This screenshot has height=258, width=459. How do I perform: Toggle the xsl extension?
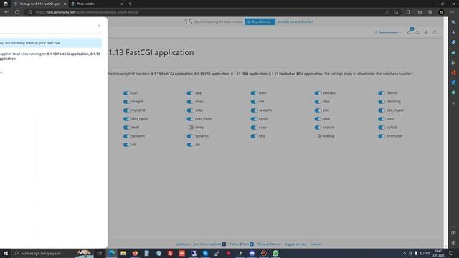[x=126, y=145]
